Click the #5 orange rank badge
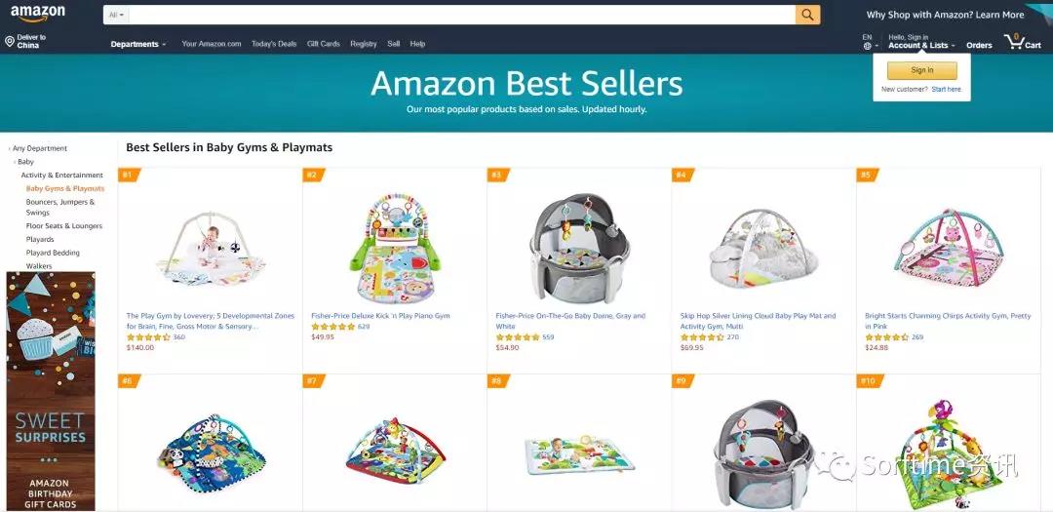The width and height of the screenshot is (1053, 512). point(867,175)
